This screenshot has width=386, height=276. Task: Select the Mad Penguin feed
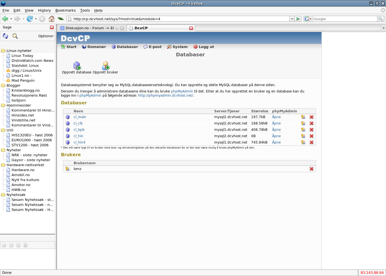[23, 81]
